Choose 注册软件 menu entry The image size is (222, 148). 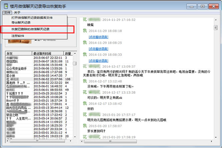(18, 36)
